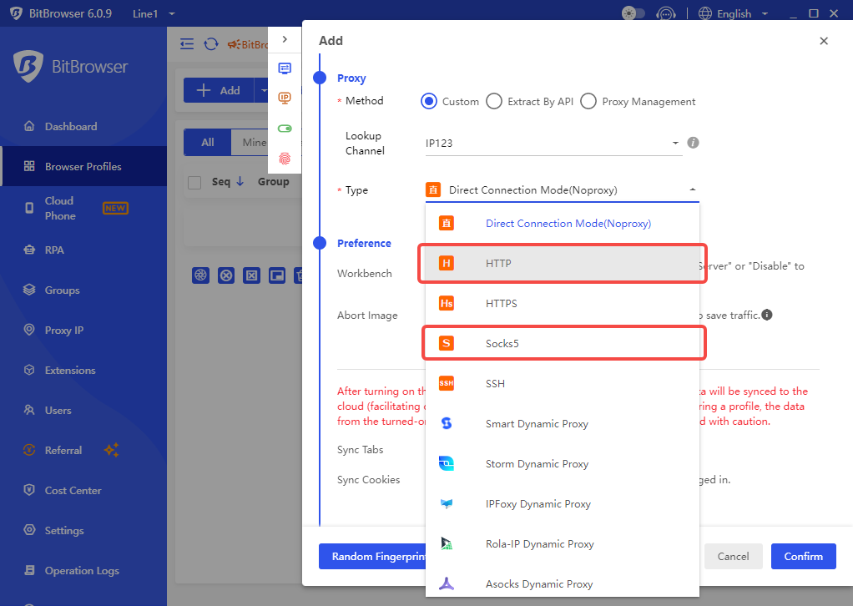Choose HTTPS proxy type
Viewport: 853px width, 606px height.
click(562, 303)
